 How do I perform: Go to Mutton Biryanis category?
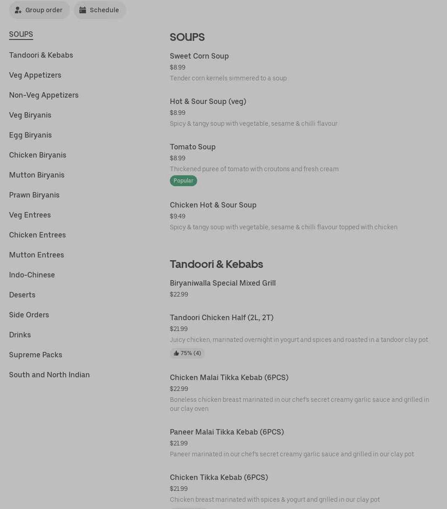click(x=37, y=175)
